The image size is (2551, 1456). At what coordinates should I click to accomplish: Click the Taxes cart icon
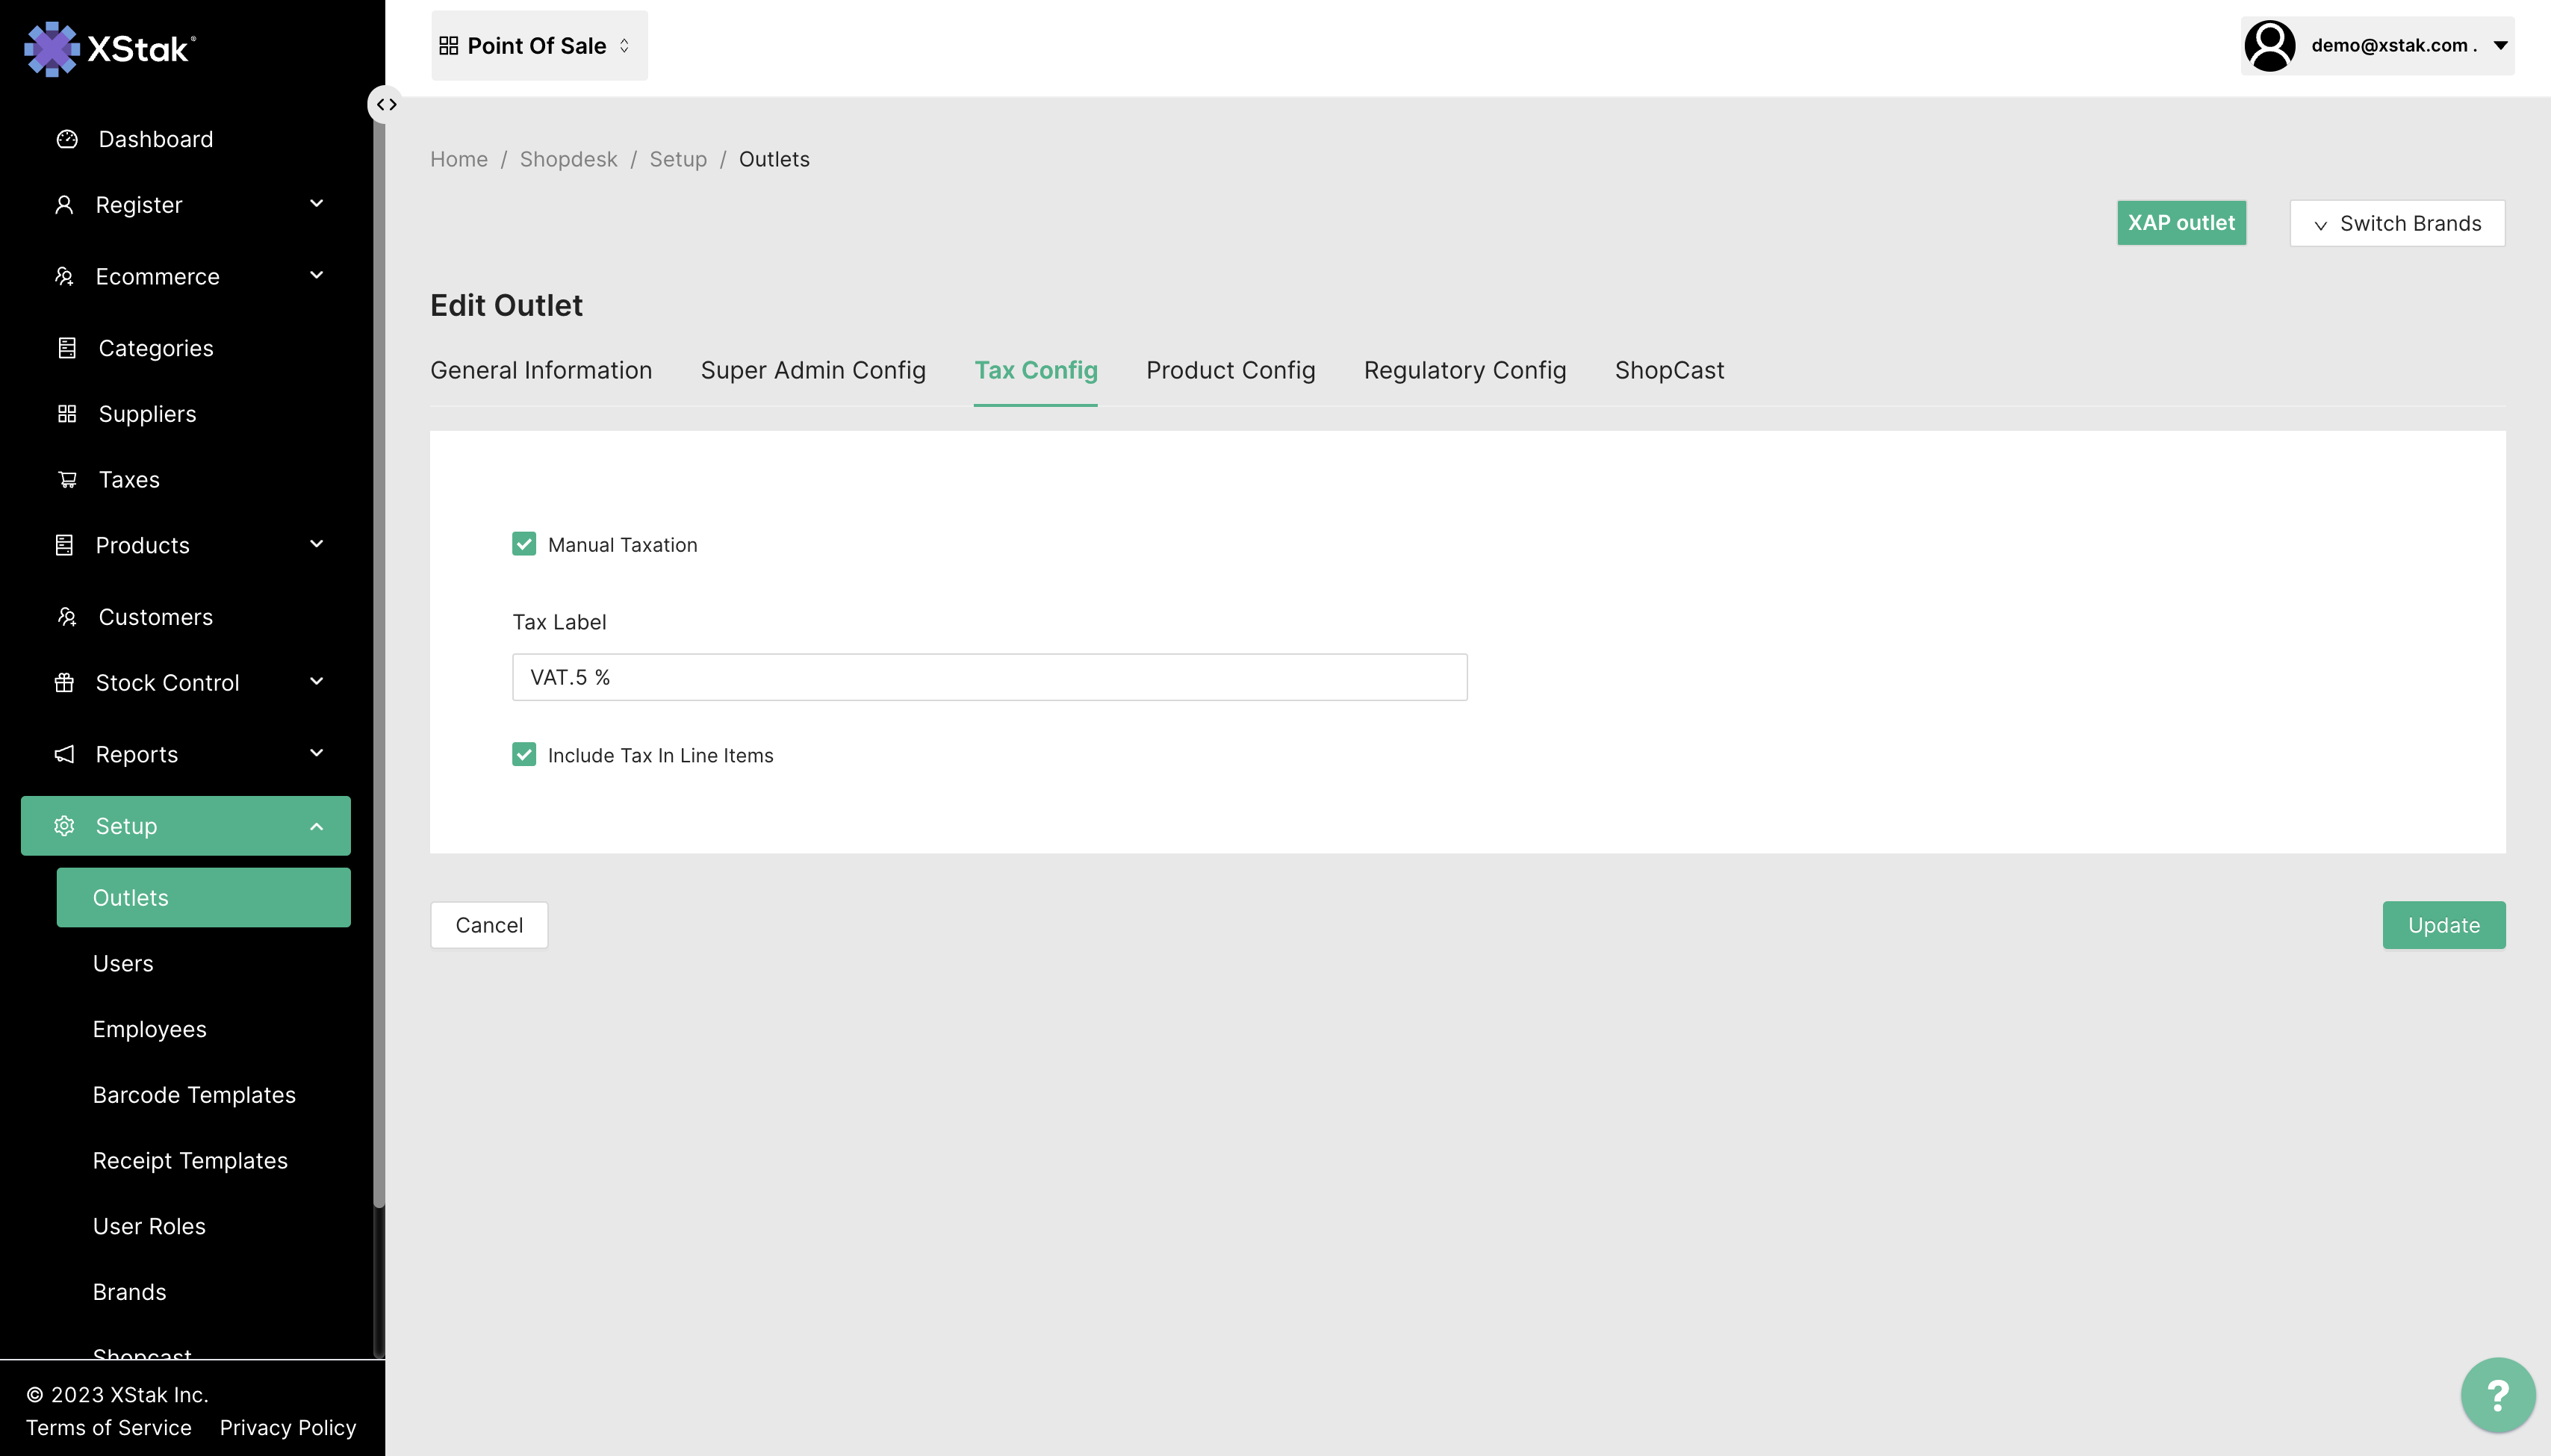[67, 480]
